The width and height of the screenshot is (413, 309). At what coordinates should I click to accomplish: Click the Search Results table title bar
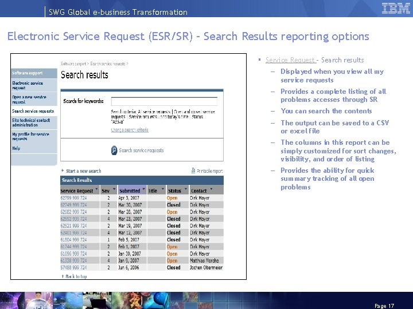coord(142,180)
